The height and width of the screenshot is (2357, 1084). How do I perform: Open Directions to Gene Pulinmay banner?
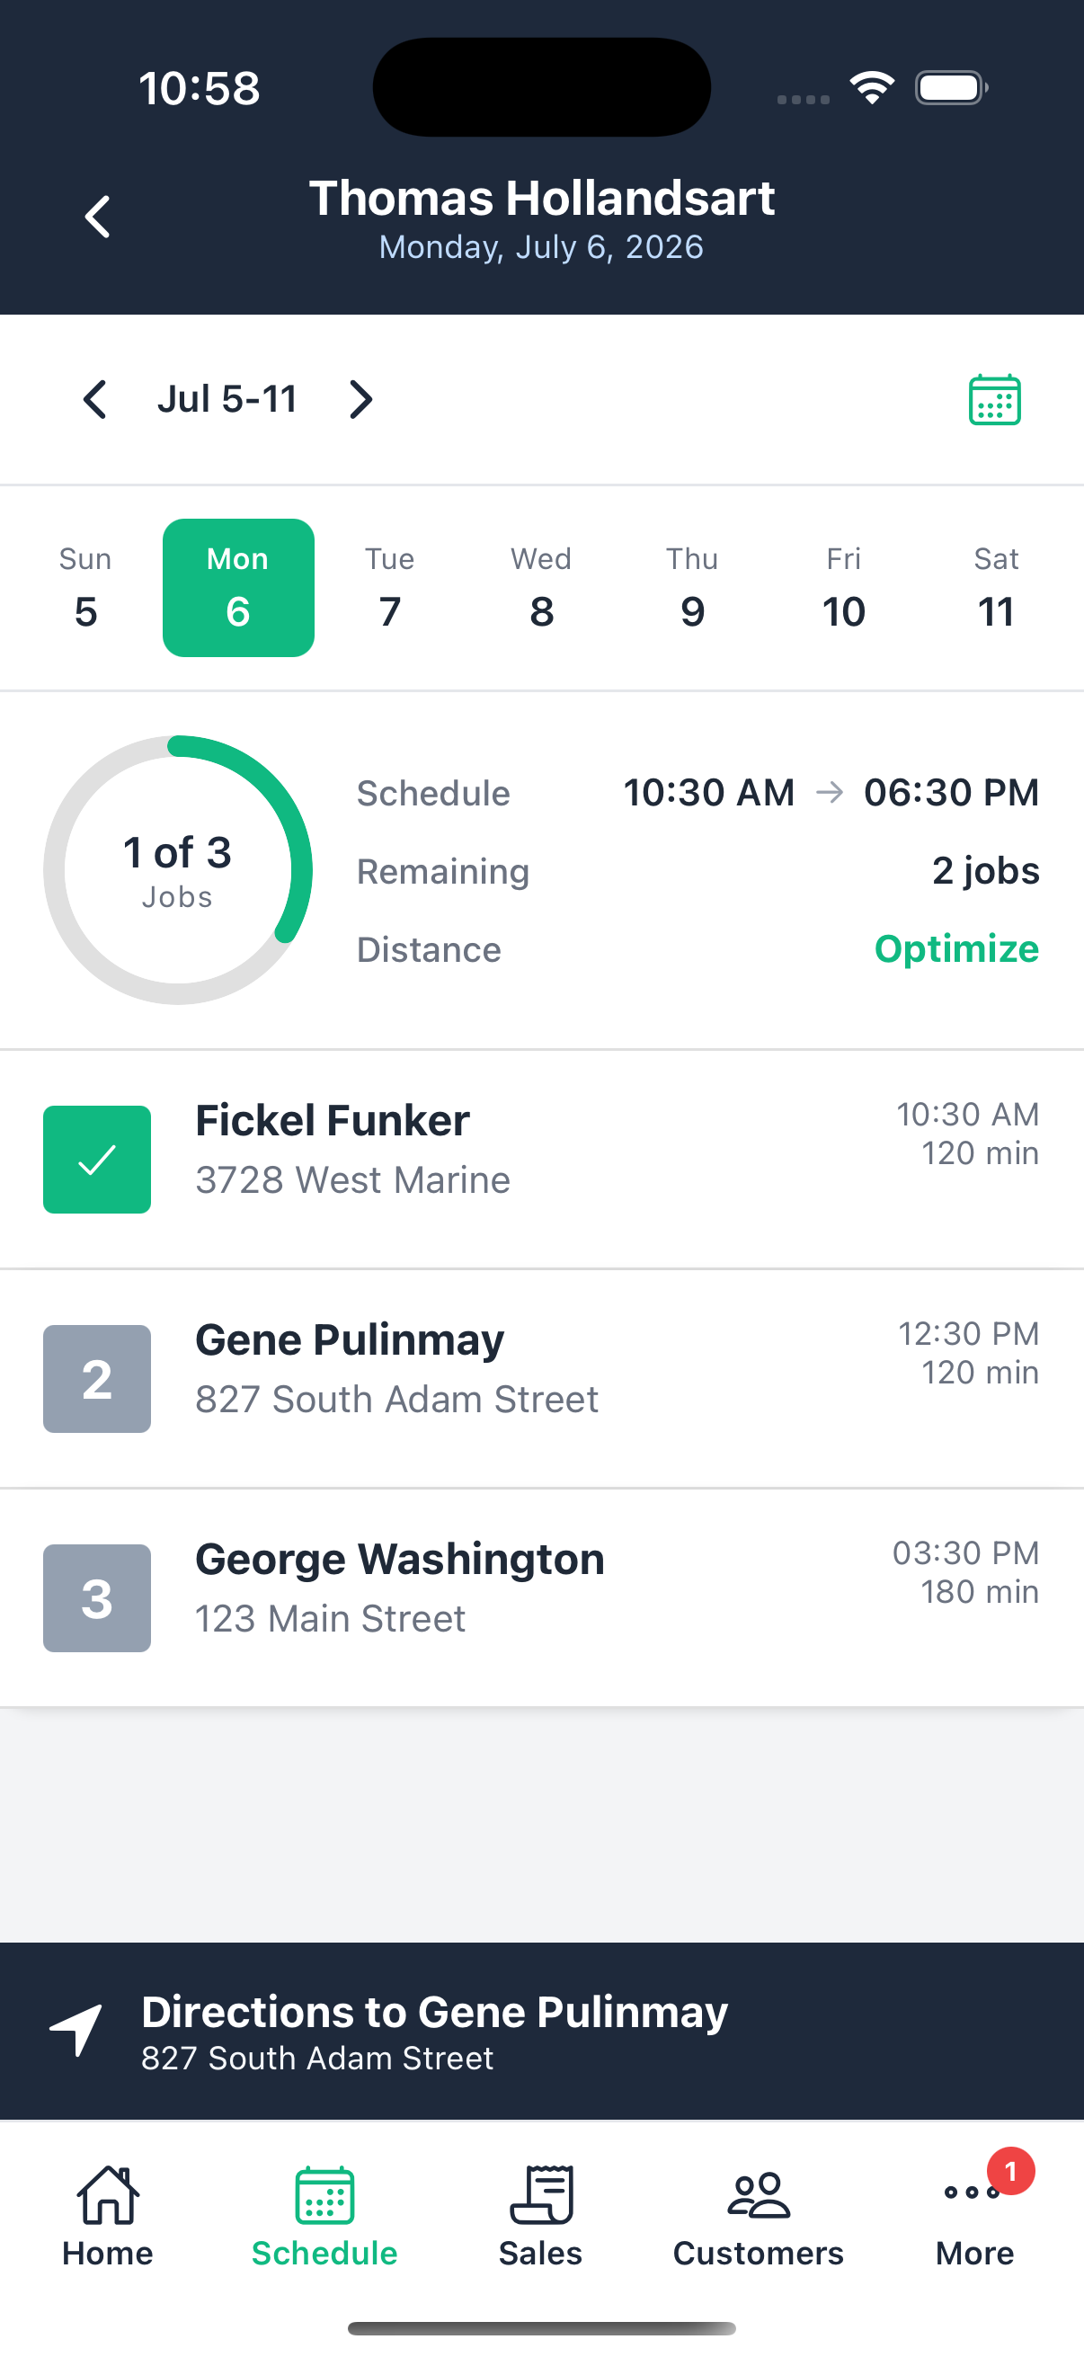tap(541, 2031)
